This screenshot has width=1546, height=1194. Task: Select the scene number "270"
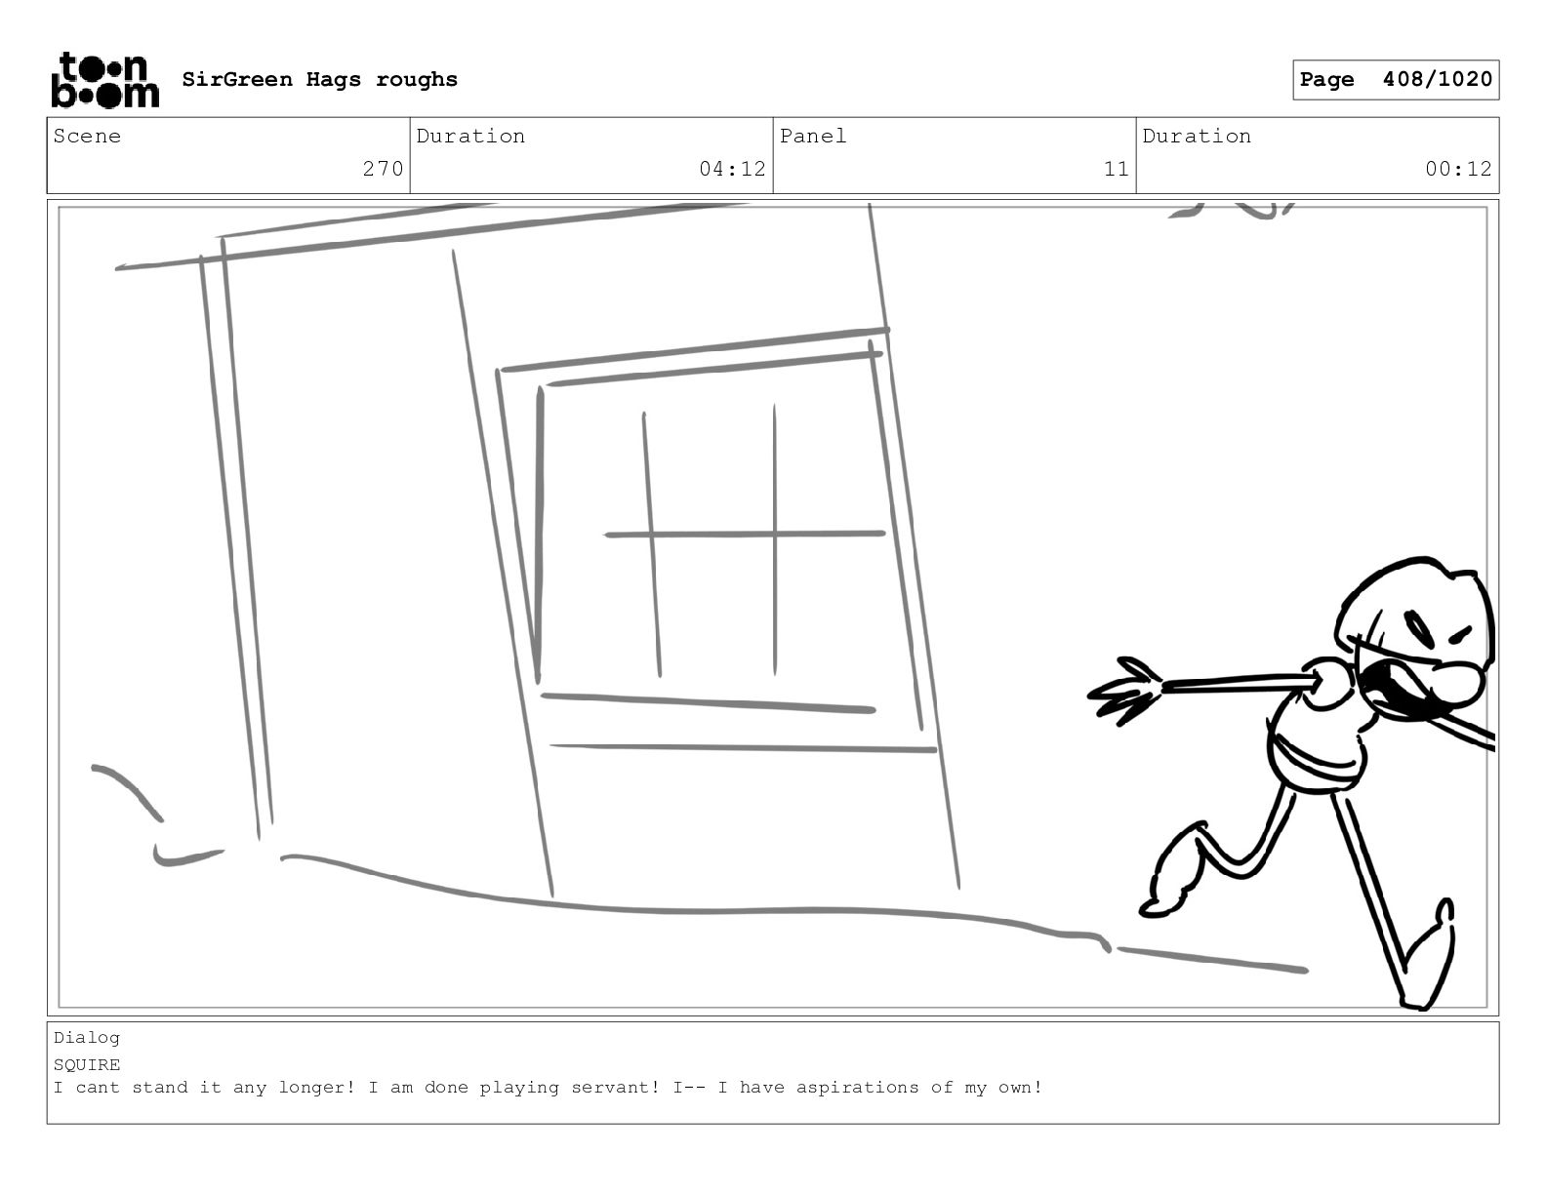383,169
